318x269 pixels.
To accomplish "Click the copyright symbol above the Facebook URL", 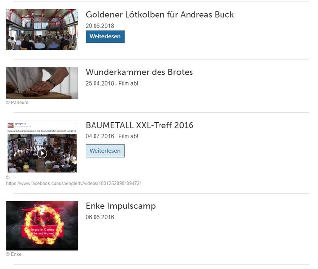I will (x=8, y=178).
